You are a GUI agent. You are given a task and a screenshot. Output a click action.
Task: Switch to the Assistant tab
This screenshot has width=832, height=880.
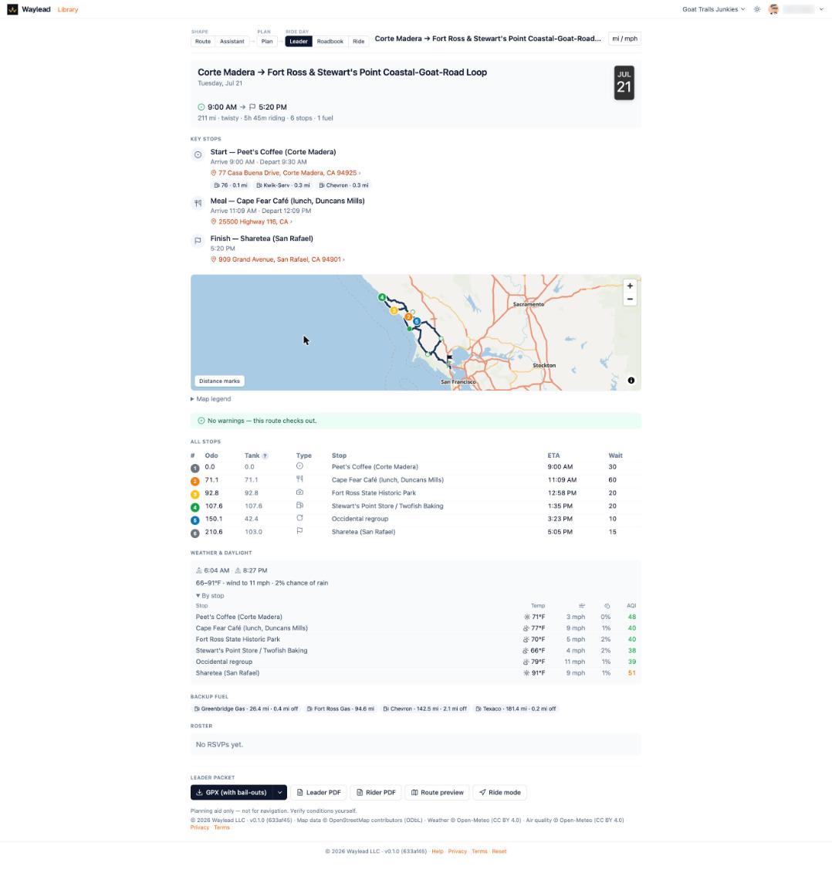click(x=232, y=42)
